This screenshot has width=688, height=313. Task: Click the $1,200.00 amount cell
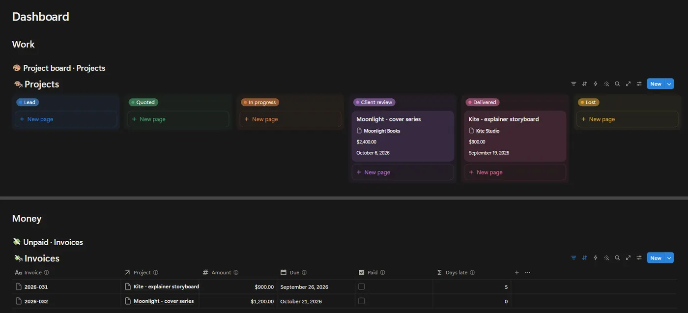tap(238, 301)
